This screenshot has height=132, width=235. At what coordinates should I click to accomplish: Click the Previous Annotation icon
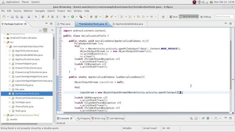130,17
